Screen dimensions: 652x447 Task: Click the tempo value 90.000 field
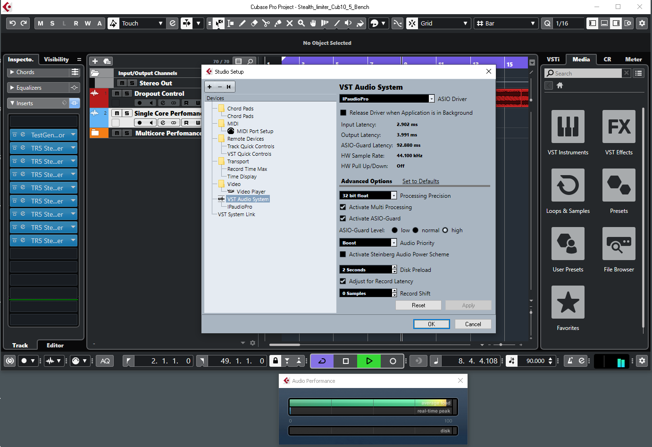tap(536, 361)
